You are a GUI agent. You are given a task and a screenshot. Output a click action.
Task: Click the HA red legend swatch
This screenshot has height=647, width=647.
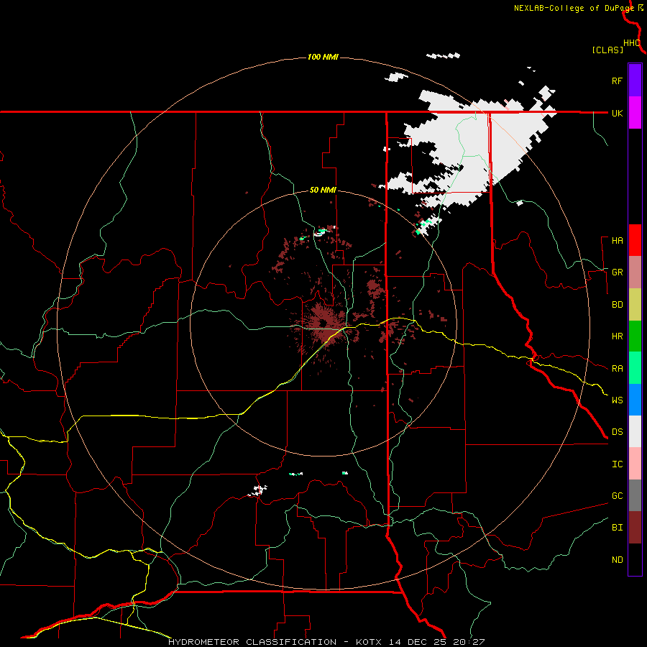coord(635,240)
